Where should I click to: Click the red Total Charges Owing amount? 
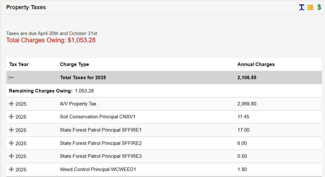pyautogui.click(x=51, y=40)
